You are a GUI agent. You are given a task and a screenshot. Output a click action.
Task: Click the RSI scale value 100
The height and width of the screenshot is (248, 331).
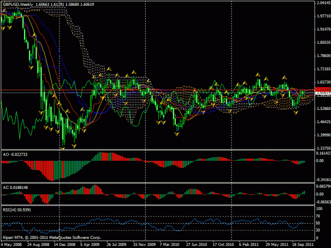pos(319,208)
